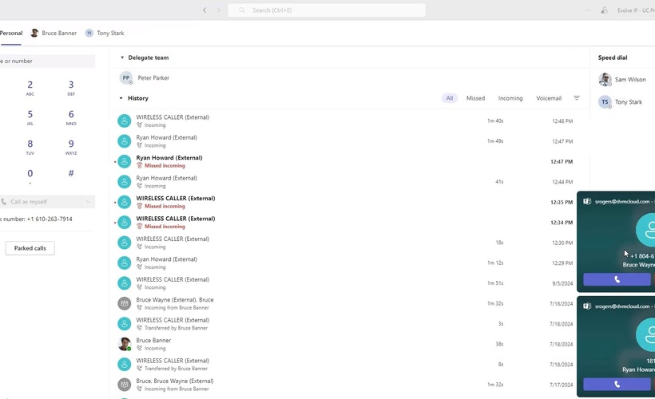Click caller avatar in Ryan Howard notification
The height and width of the screenshot is (399, 655).
coord(645,334)
